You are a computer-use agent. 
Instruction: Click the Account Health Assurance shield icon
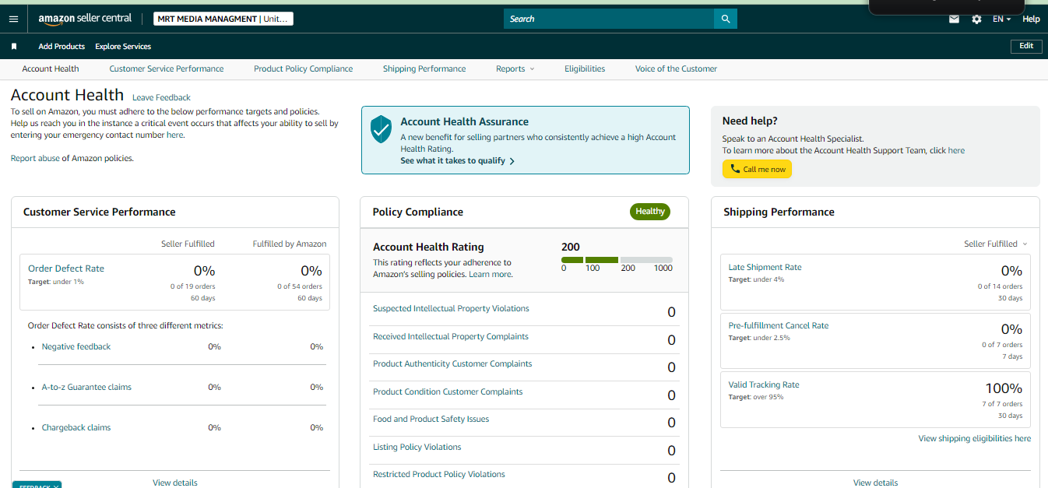pos(381,128)
